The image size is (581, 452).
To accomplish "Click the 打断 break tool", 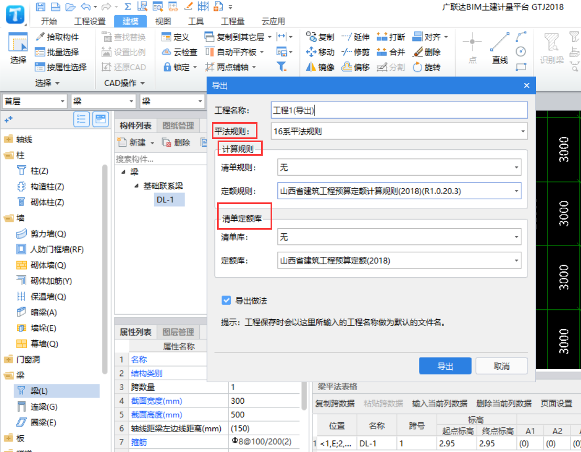I will click(391, 37).
